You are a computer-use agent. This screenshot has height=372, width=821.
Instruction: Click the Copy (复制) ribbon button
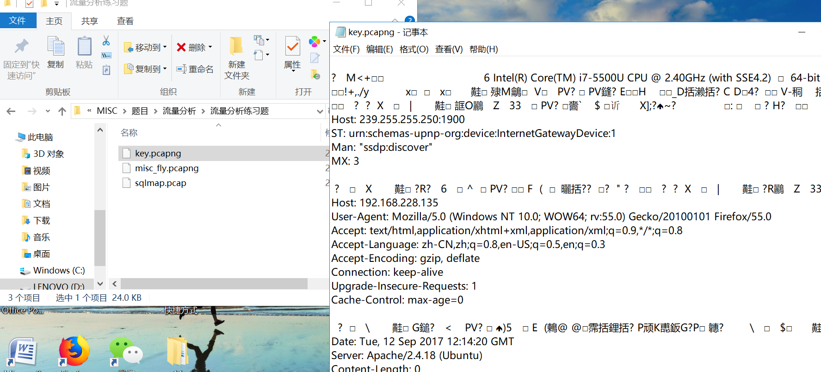point(56,52)
